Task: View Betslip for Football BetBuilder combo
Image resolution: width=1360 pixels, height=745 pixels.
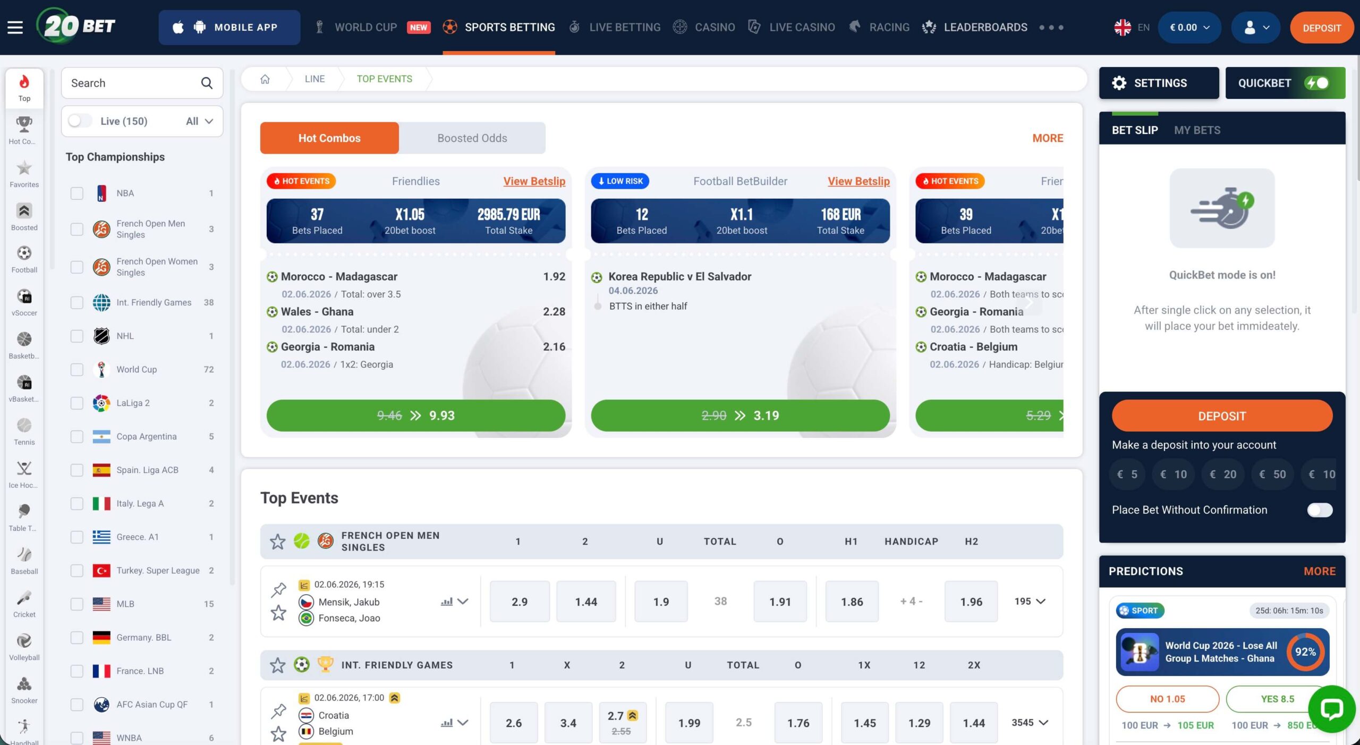Action: click(x=858, y=181)
